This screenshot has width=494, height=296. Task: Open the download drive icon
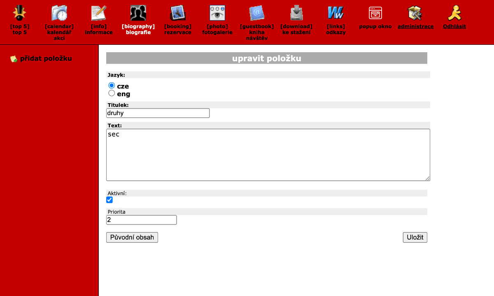(x=296, y=13)
